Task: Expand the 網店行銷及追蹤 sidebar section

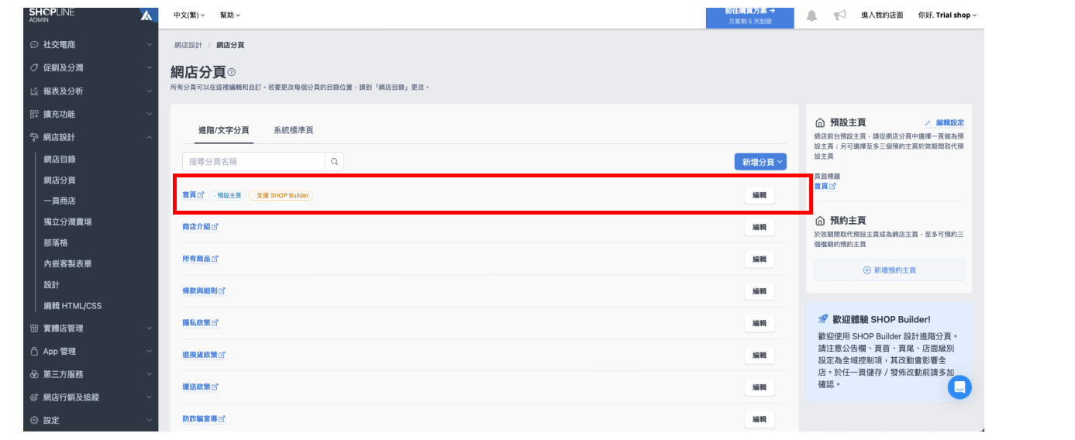Action: pos(149,397)
